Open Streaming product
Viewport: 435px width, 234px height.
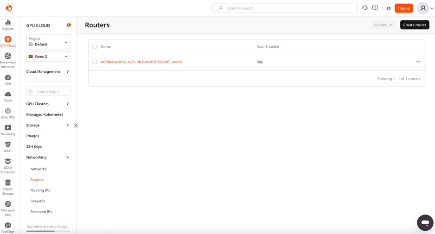[8, 130]
